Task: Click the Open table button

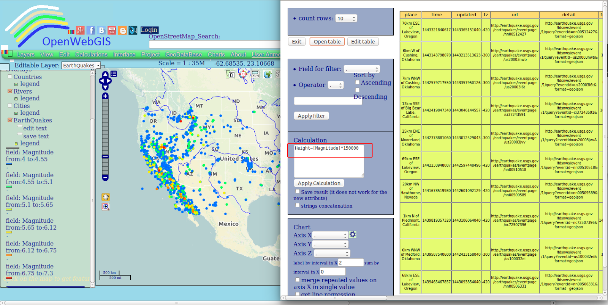Action: point(327,42)
